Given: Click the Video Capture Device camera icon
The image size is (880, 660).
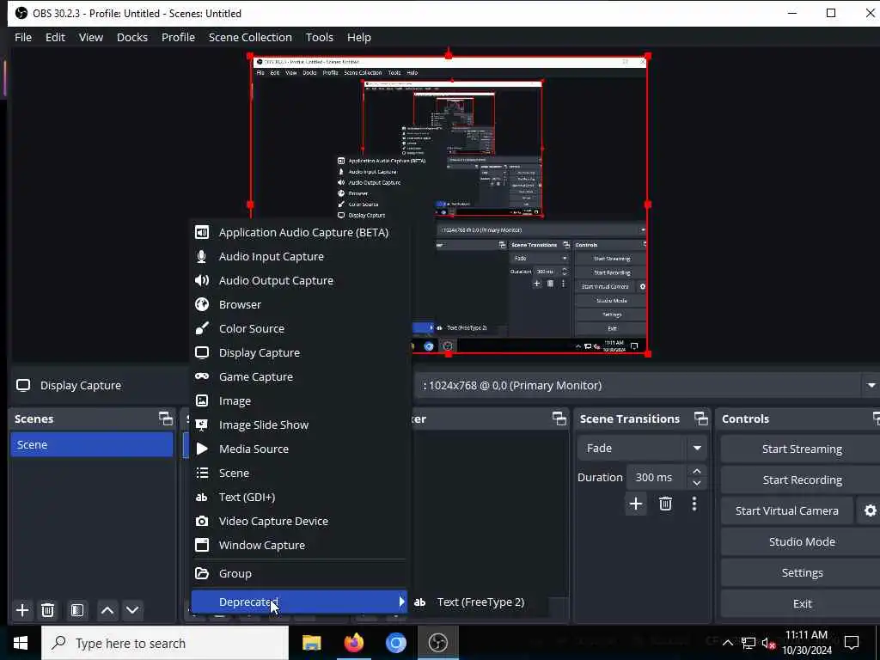Looking at the screenshot, I should pos(201,522).
